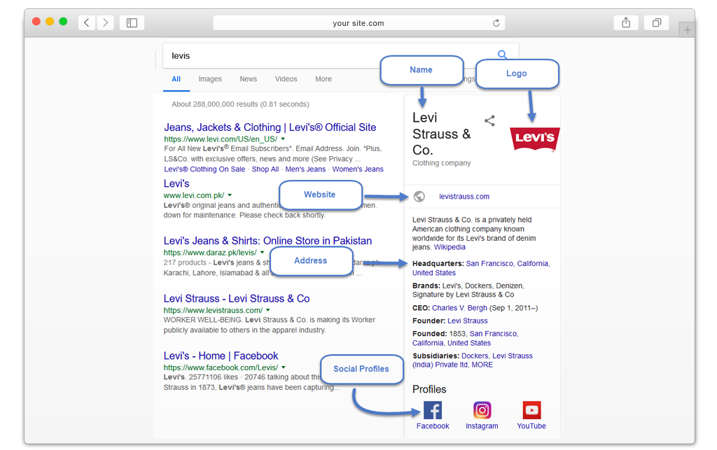The image size is (717, 450).
Task: Open a new tab with the plus button
Action: pyautogui.click(x=688, y=30)
